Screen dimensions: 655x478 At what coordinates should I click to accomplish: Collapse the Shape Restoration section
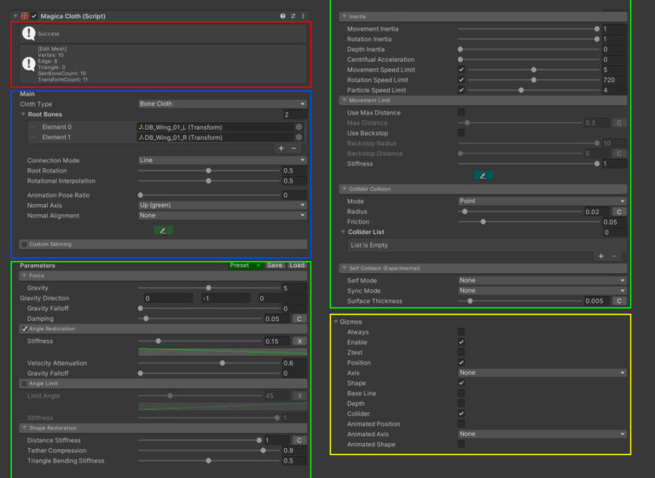click(x=163, y=428)
